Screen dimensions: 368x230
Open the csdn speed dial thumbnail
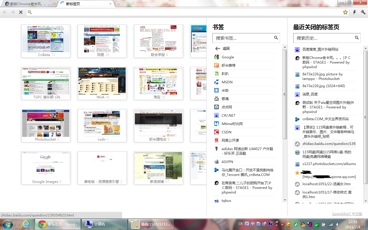click(102, 125)
